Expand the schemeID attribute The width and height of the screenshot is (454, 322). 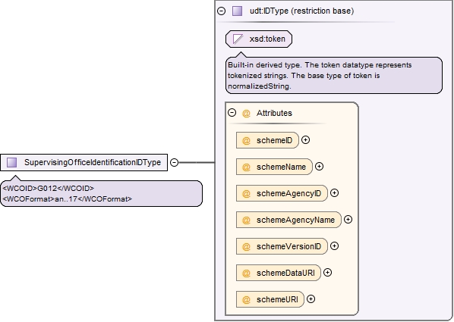(305, 140)
